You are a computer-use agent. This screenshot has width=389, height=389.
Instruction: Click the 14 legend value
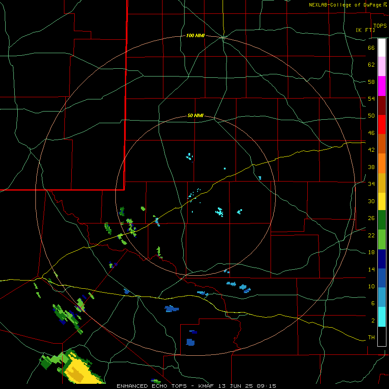click(x=371, y=269)
